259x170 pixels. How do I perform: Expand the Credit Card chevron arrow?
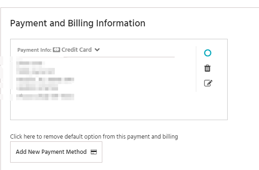pyautogui.click(x=97, y=49)
